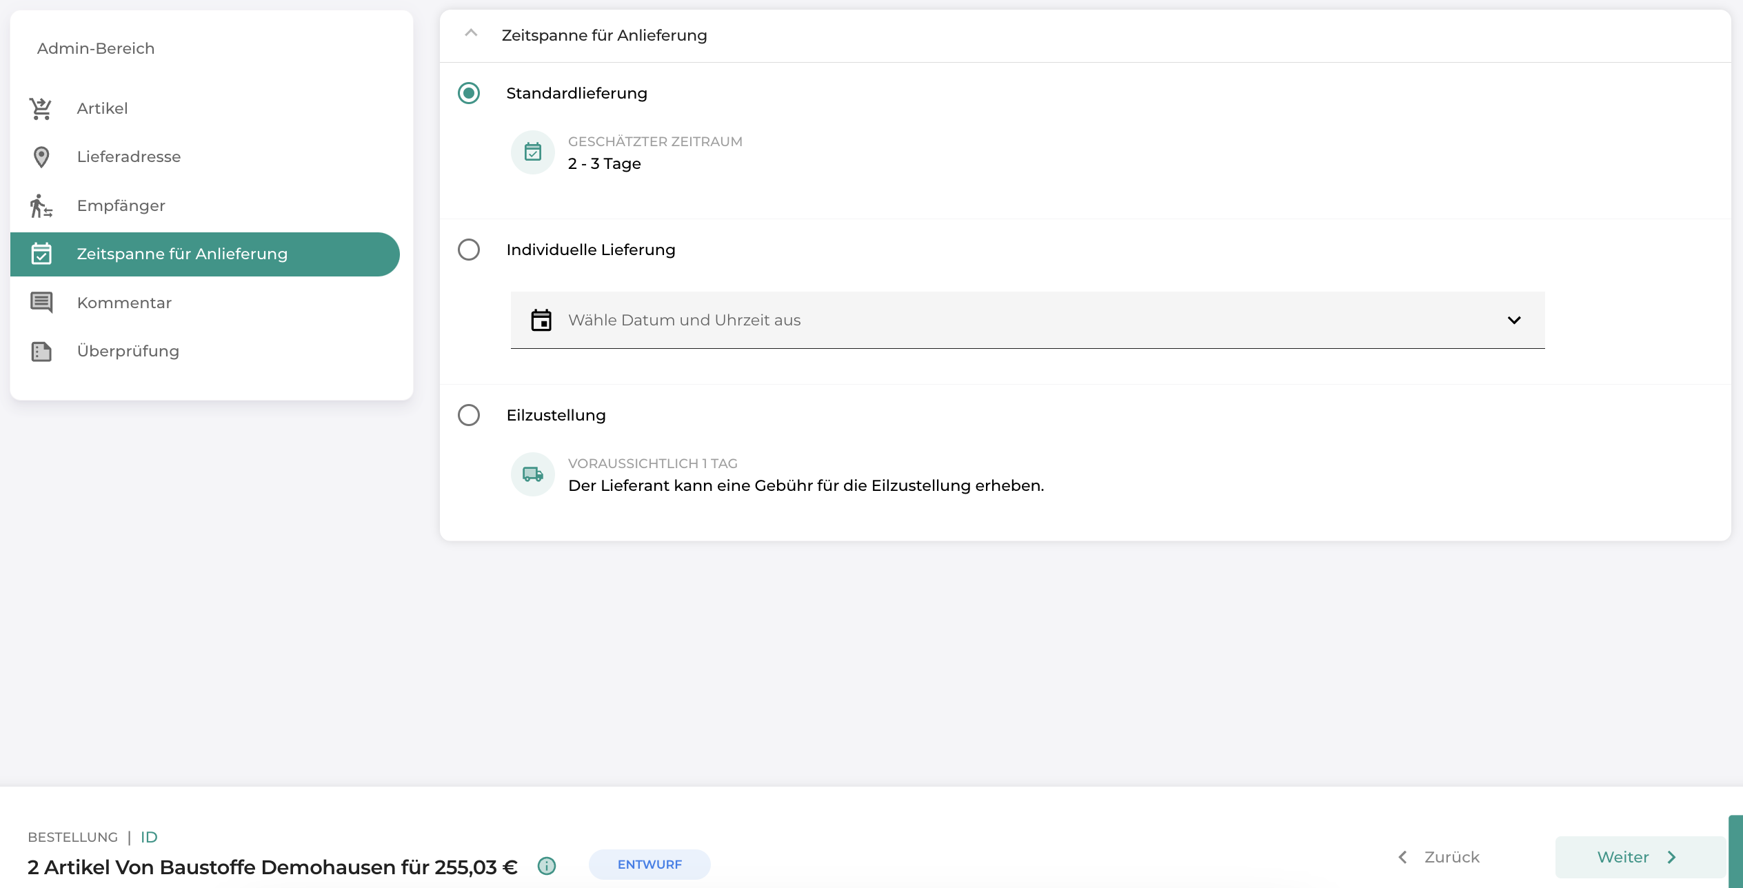Click the GESCHÄTZTER ZEITRAUM caption
Screen dimensions: 1743x888
pos(655,141)
